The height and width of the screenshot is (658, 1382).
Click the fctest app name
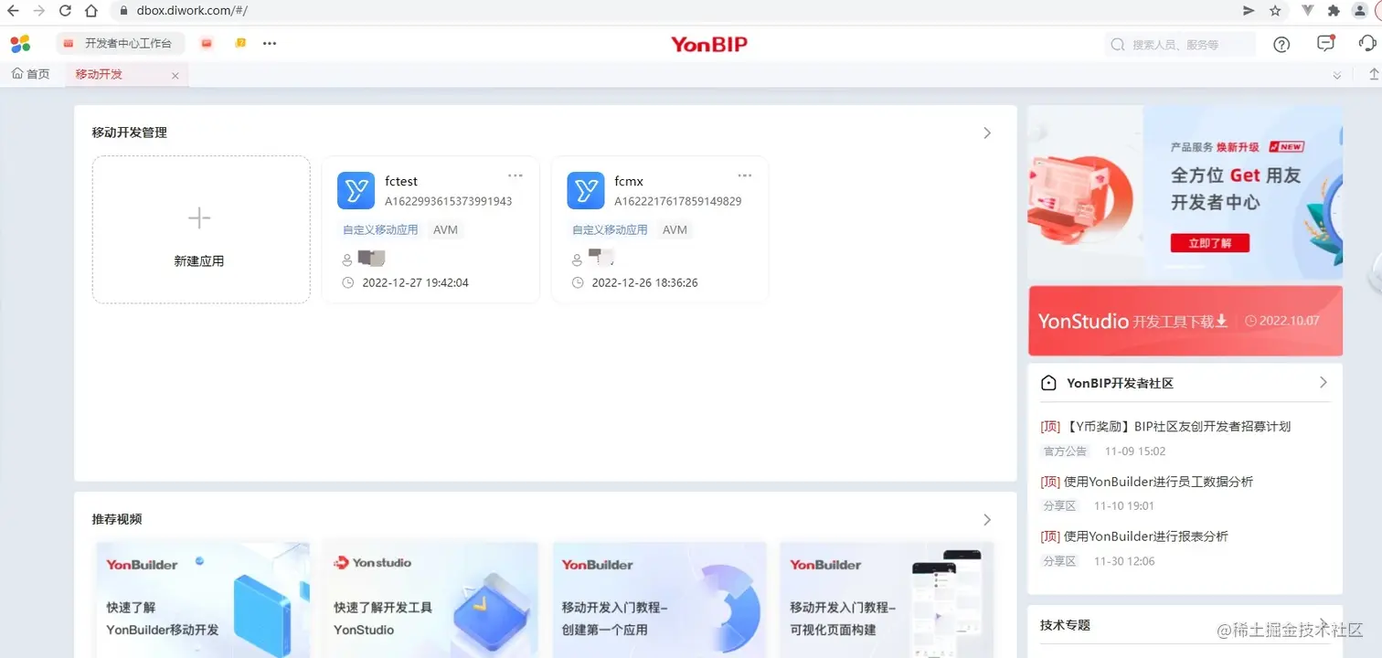(401, 181)
